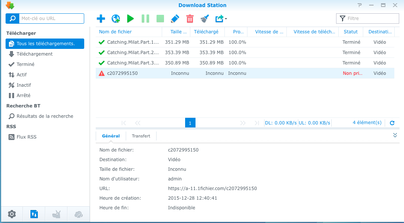404x223 pixels.
Task: Click the pencil edit icon
Action: coord(175,19)
